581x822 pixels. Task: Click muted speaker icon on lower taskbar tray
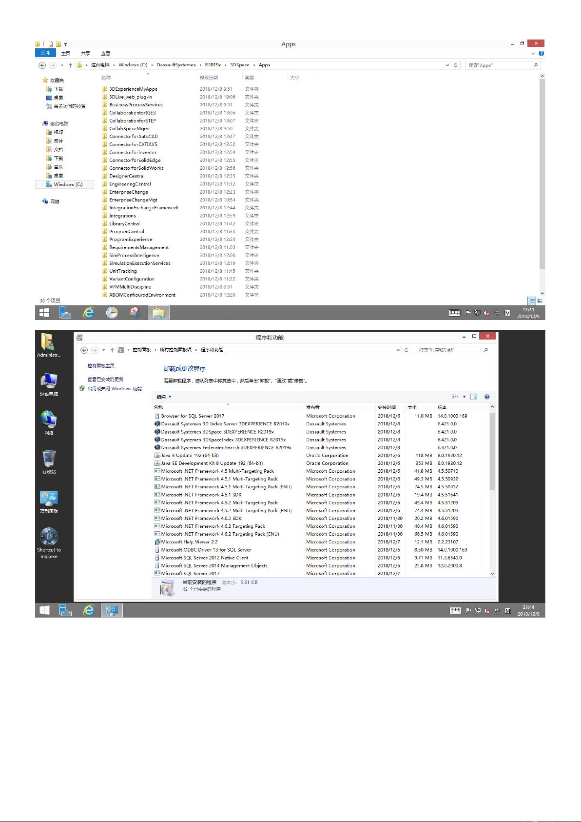coord(487,611)
